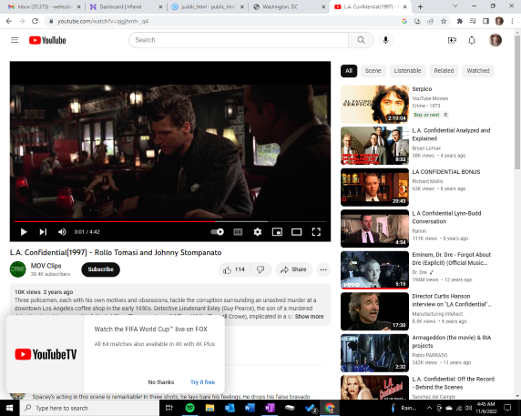Viewport: 521px width, 416px height.
Task: Open the YouTube account avatar menu
Action: [x=495, y=40]
